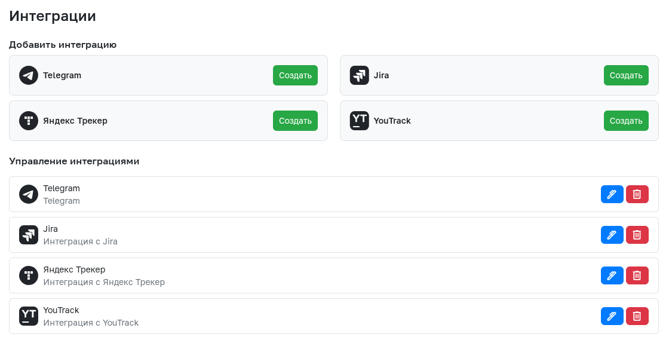Select the 'Интеграция с Jira' list row
Screen dimensions: 669x340
(x=299, y=235)
